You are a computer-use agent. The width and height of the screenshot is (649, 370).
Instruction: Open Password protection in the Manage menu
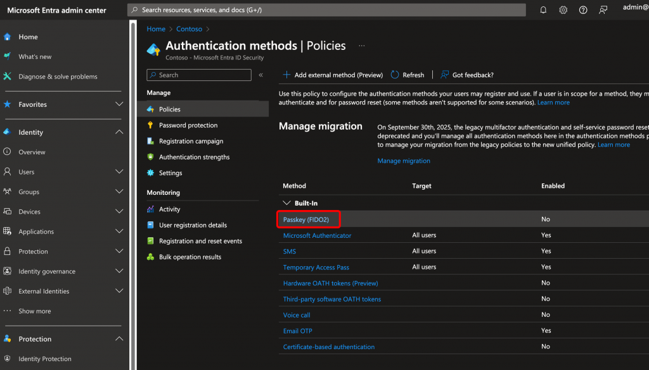(188, 125)
